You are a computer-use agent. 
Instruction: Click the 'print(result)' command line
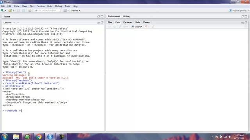[x=13, y=86]
